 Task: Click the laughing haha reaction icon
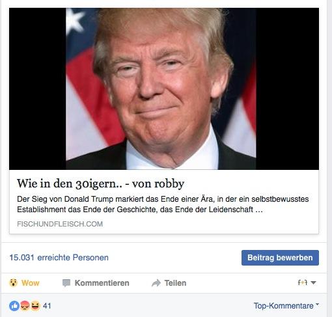[x=35, y=306]
